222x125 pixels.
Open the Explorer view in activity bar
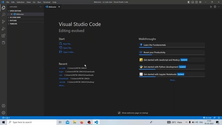(x=3, y=8)
